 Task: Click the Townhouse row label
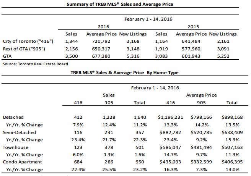tap(16, 147)
